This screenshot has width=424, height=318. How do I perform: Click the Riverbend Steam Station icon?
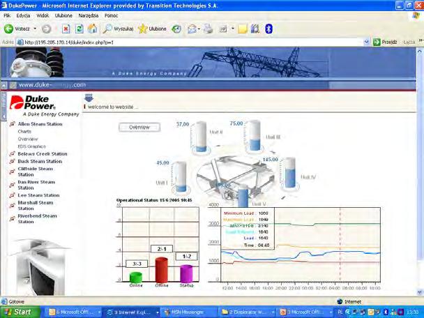click(12, 219)
